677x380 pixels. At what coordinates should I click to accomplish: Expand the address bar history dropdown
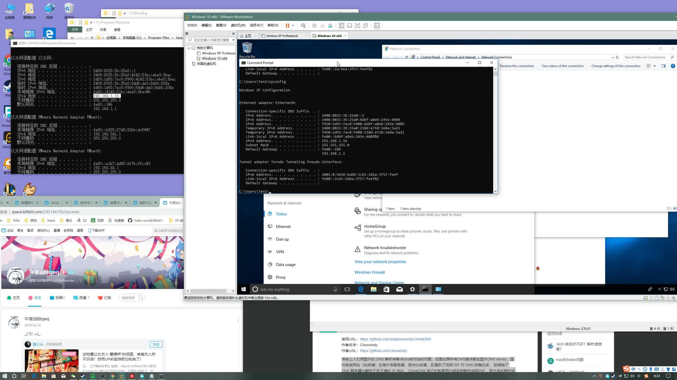pyautogui.click(x=612, y=57)
